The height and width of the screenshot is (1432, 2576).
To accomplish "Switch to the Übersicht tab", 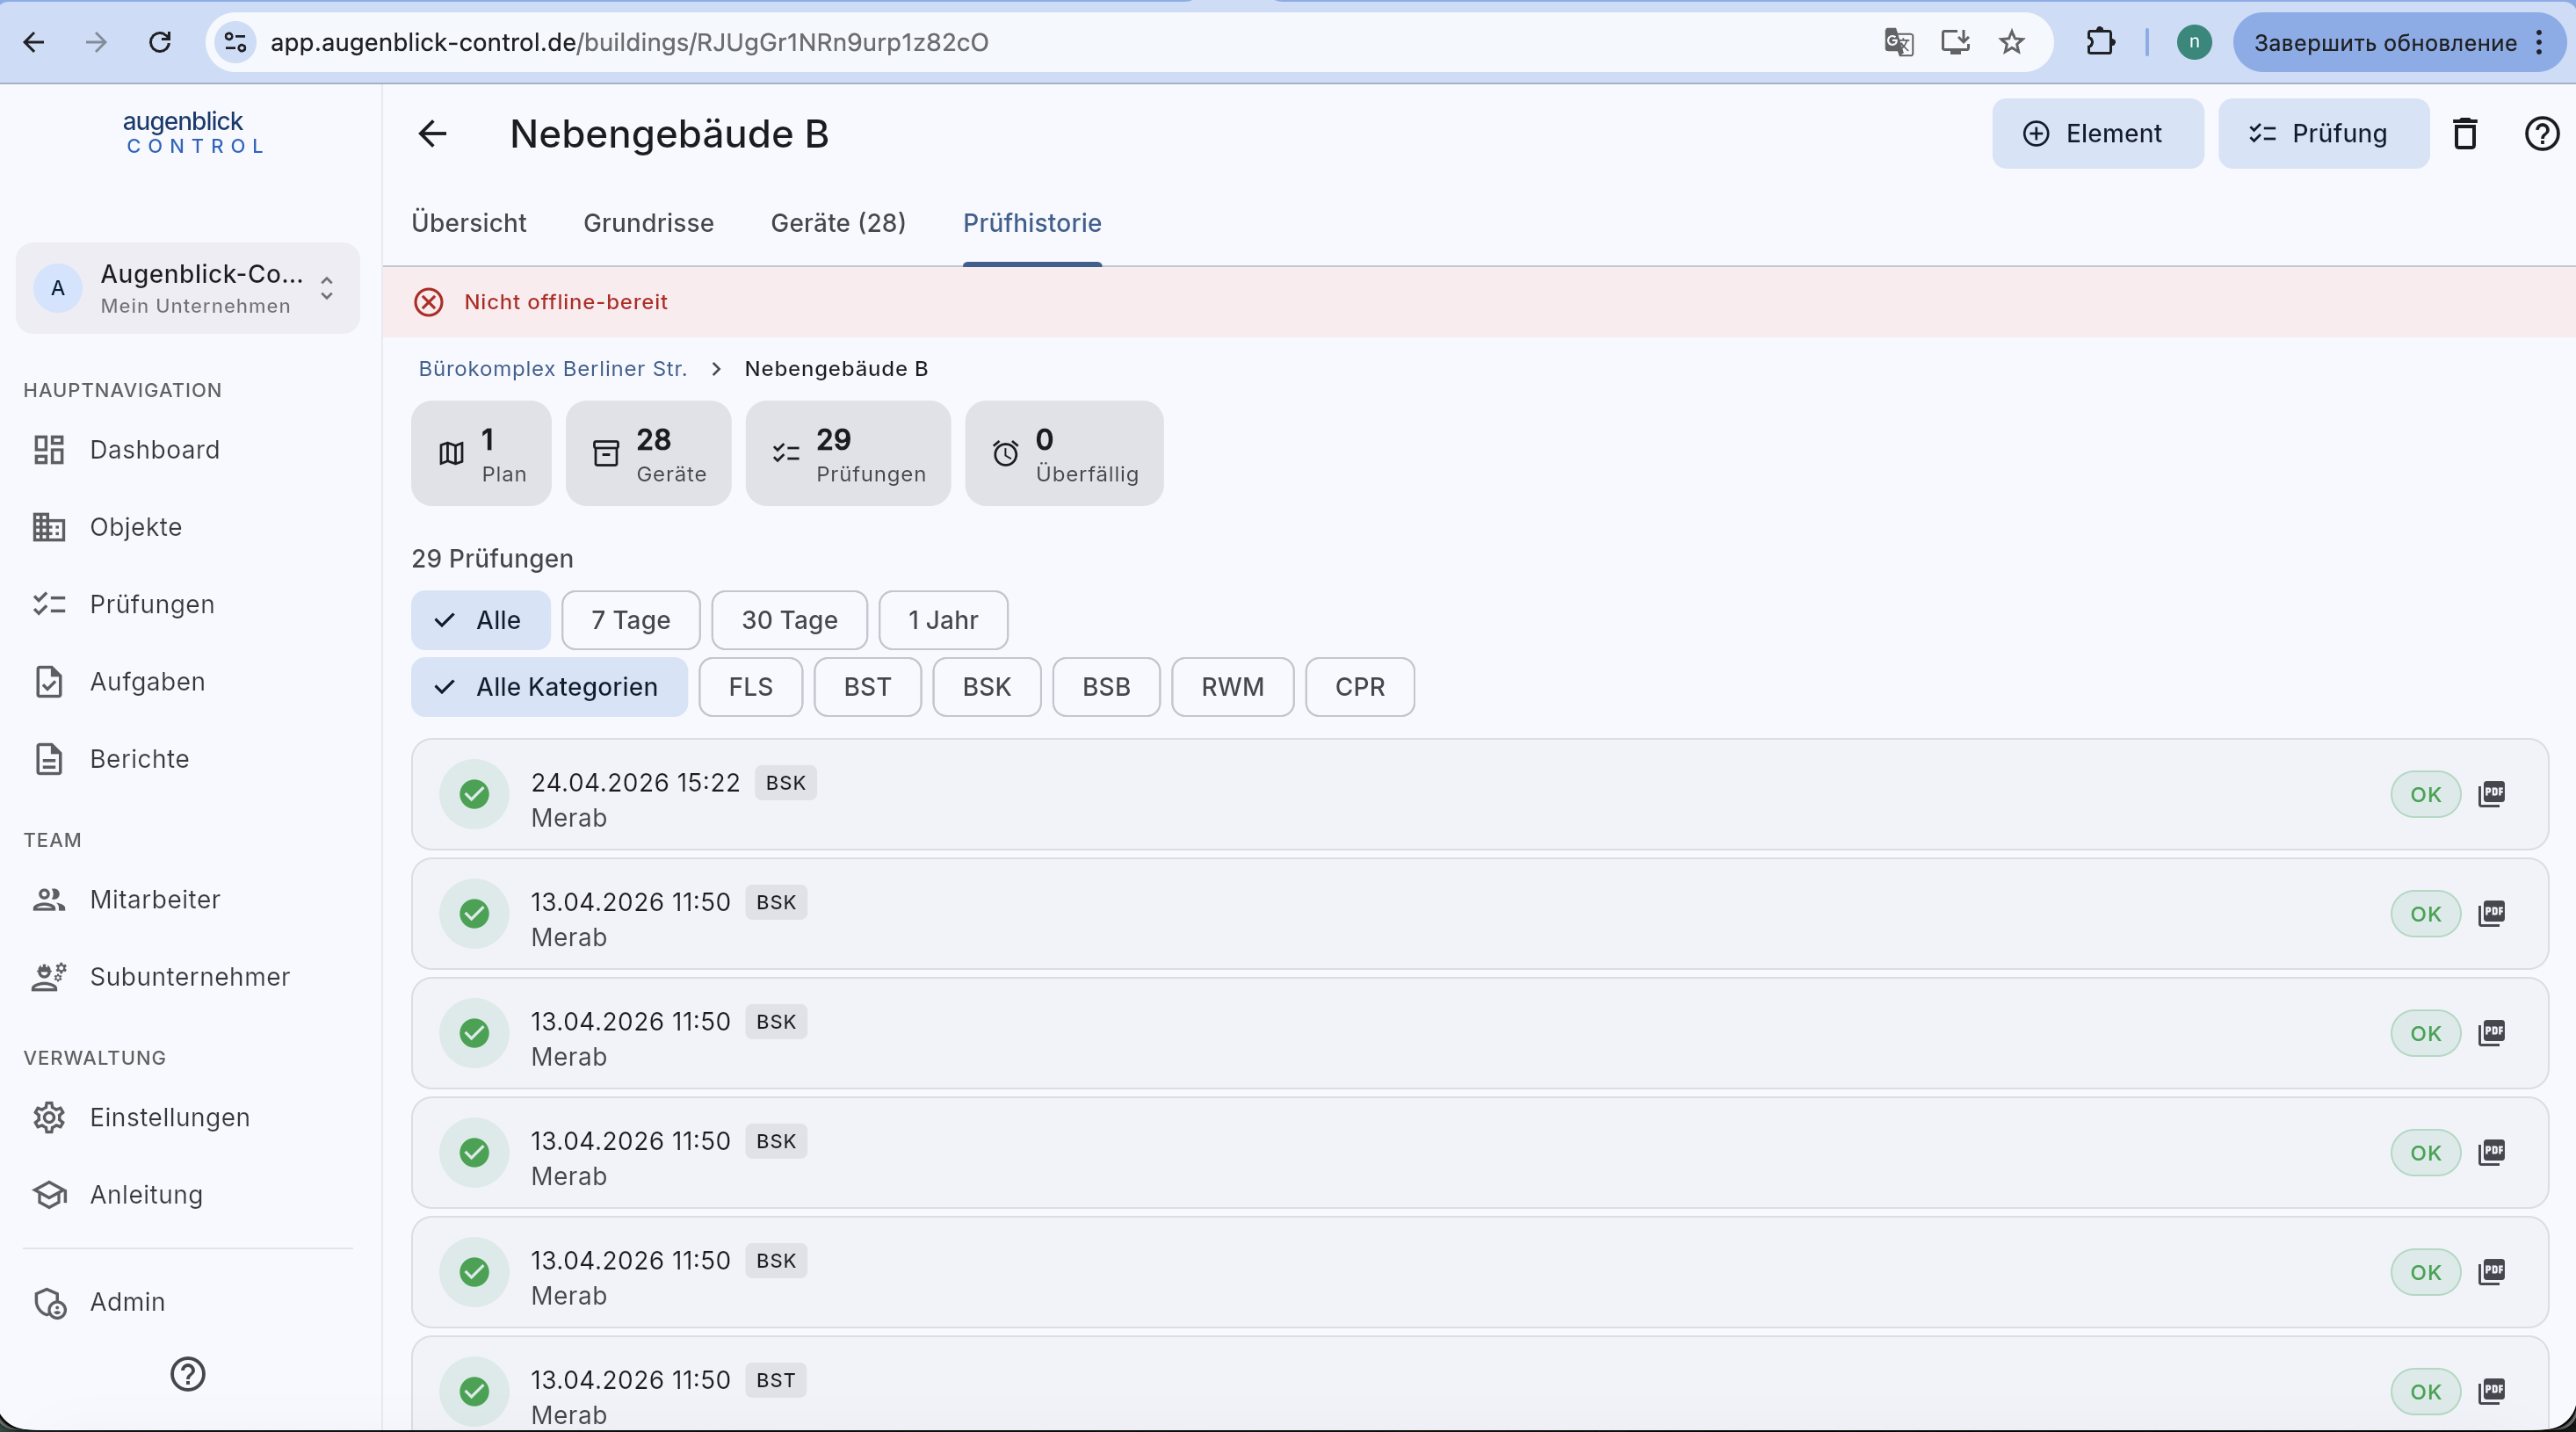I will pyautogui.click(x=469, y=222).
